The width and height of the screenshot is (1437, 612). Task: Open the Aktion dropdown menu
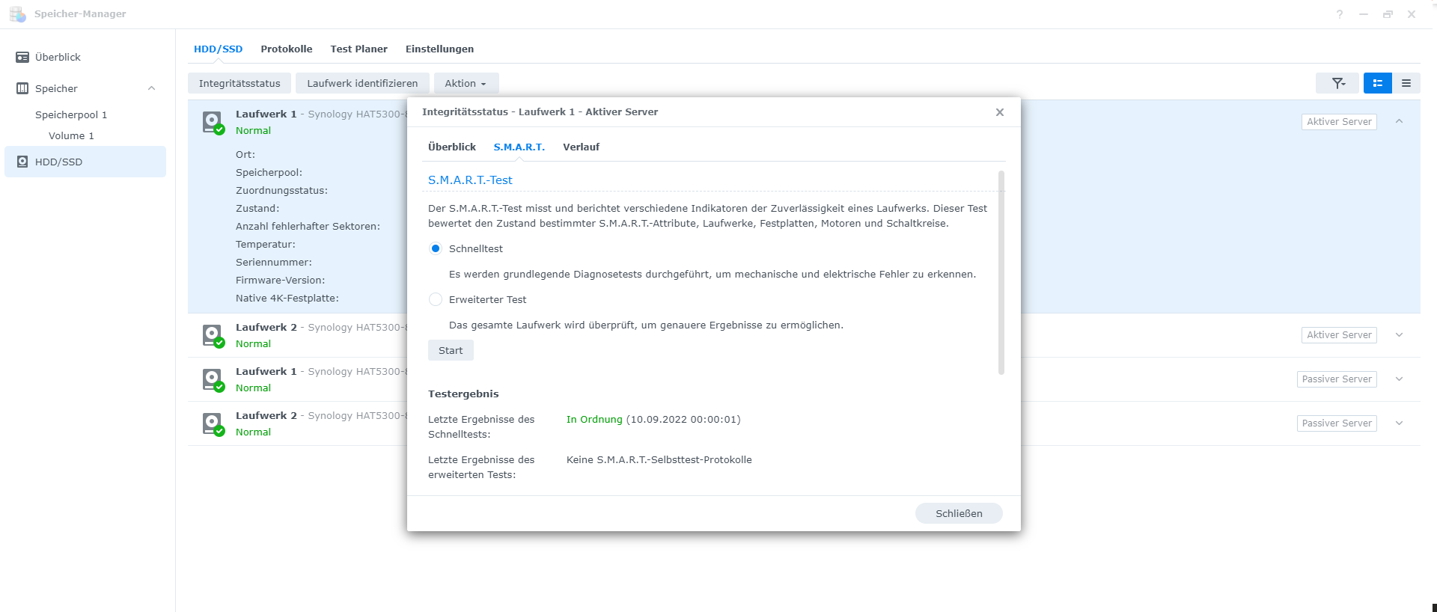pos(466,83)
